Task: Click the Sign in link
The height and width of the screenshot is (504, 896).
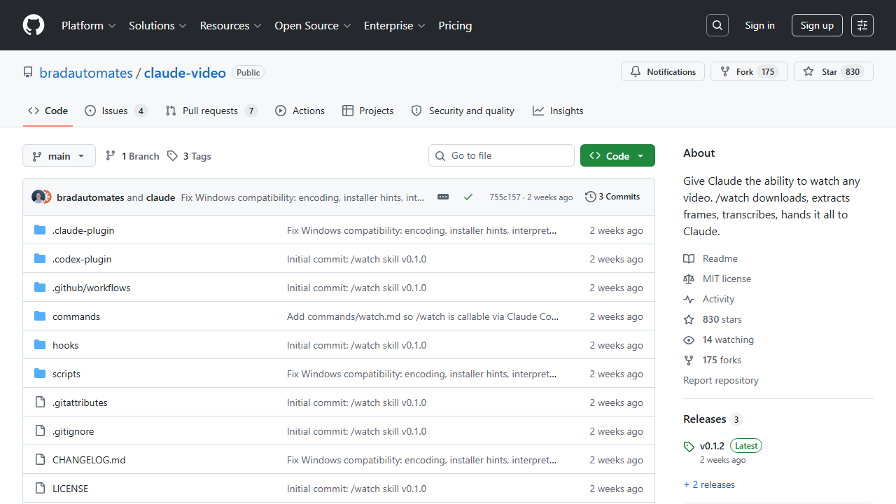Action: [x=759, y=25]
